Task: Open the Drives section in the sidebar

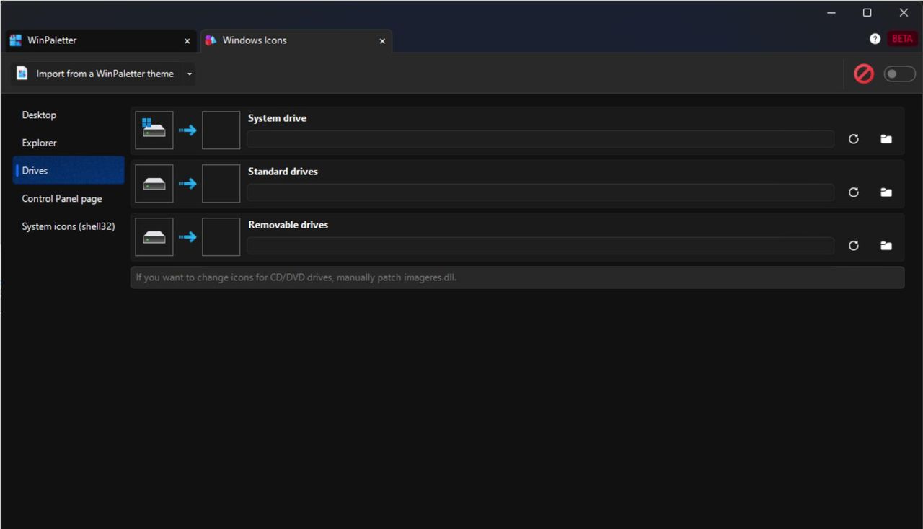Action: click(34, 170)
